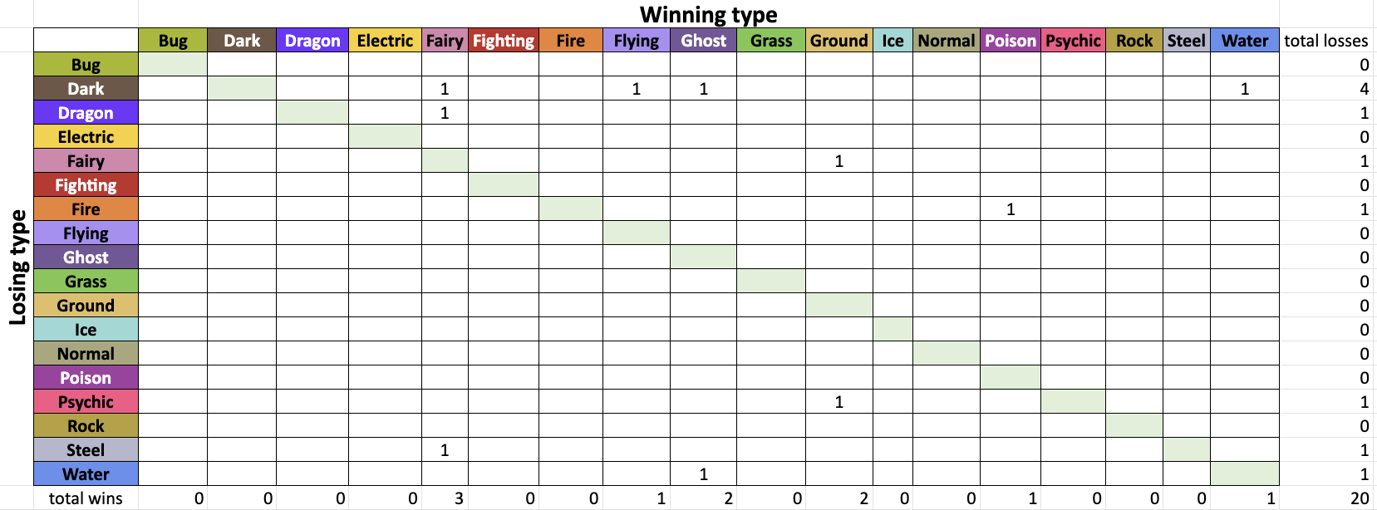1377x510 pixels.
Task: Select the Winning type title
Action: coord(709,14)
